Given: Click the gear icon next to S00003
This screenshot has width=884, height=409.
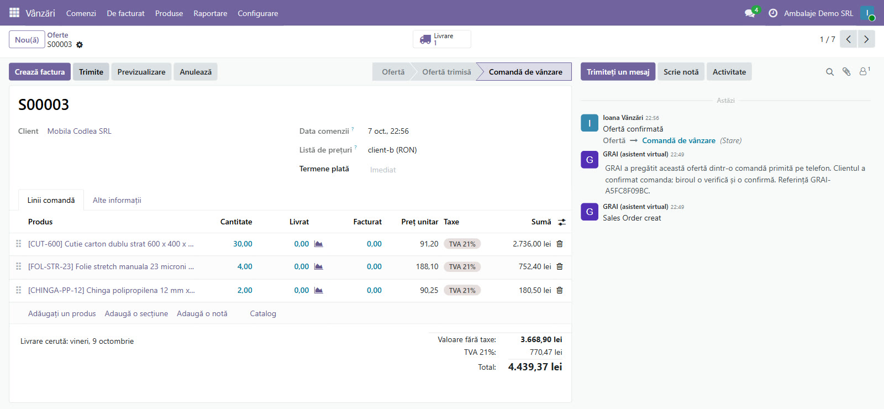Looking at the screenshot, I should [80, 45].
